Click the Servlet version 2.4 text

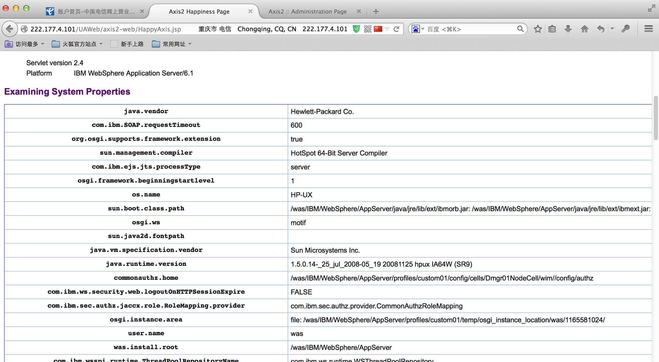[x=55, y=63]
